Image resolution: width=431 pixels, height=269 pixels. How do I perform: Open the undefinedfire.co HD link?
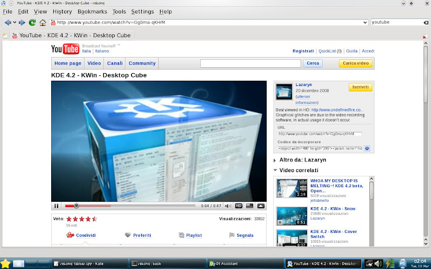point(337,110)
